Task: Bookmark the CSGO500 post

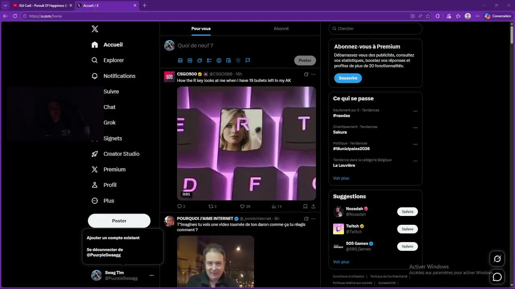Action: (x=305, y=206)
